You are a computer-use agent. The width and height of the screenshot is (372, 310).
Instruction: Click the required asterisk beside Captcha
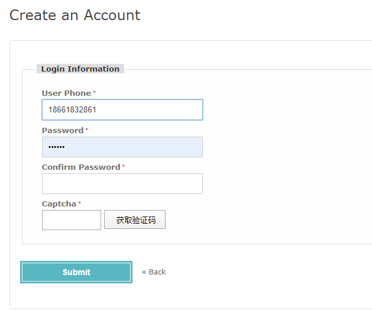pyautogui.click(x=79, y=203)
